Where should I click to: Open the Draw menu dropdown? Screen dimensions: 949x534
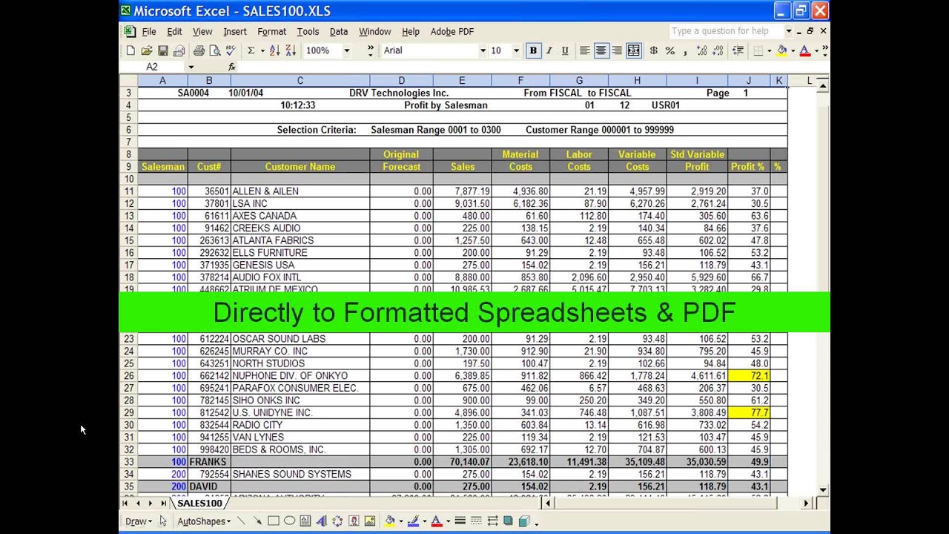coord(138,521)
